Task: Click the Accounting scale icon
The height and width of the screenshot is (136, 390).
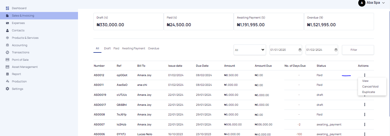Action: tap(7, 45)
